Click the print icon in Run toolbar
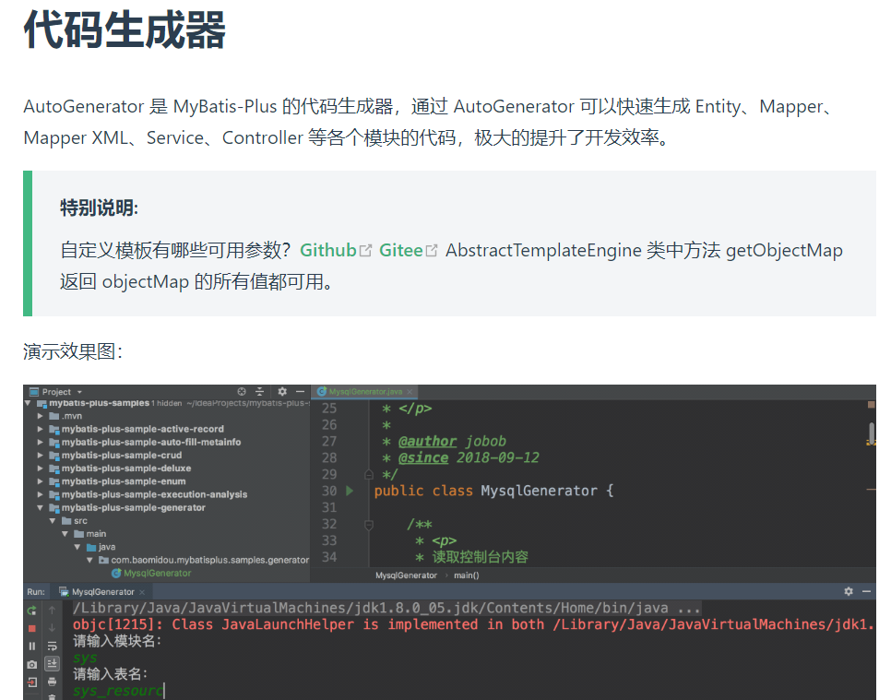Viewport: 891px width, 700px height. [52, 682]
